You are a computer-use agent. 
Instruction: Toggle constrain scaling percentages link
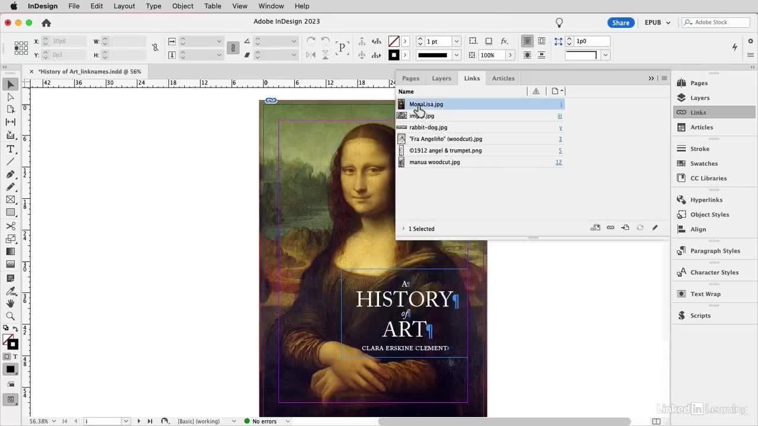point(233,48)
